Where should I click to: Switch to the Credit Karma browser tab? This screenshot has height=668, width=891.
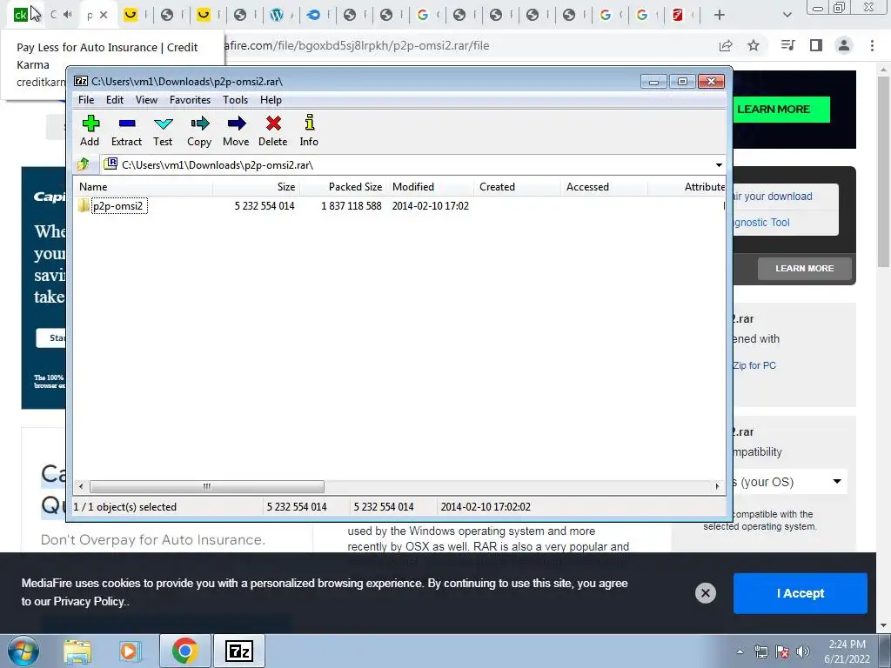coord(21,15)
